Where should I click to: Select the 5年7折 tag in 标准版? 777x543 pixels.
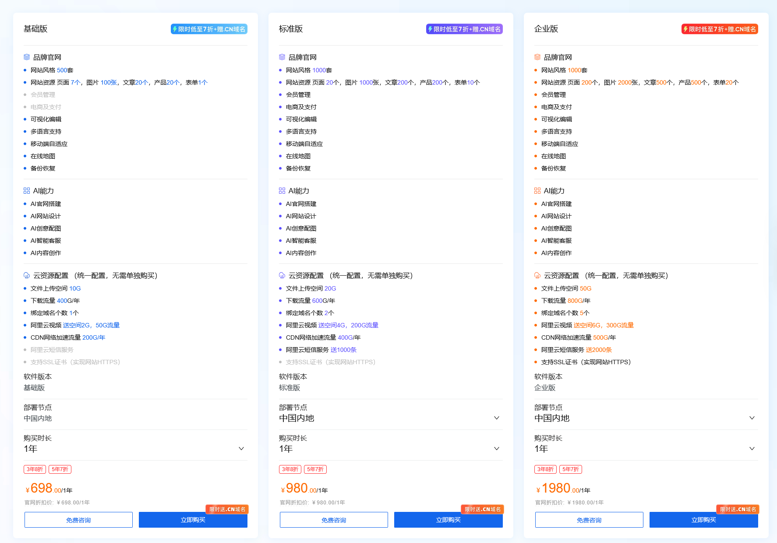315,469
